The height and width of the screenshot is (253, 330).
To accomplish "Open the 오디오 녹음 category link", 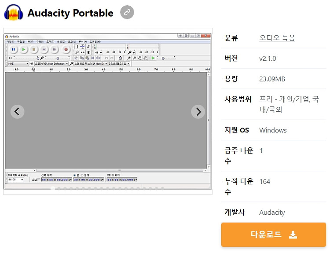I will point(277,38).
